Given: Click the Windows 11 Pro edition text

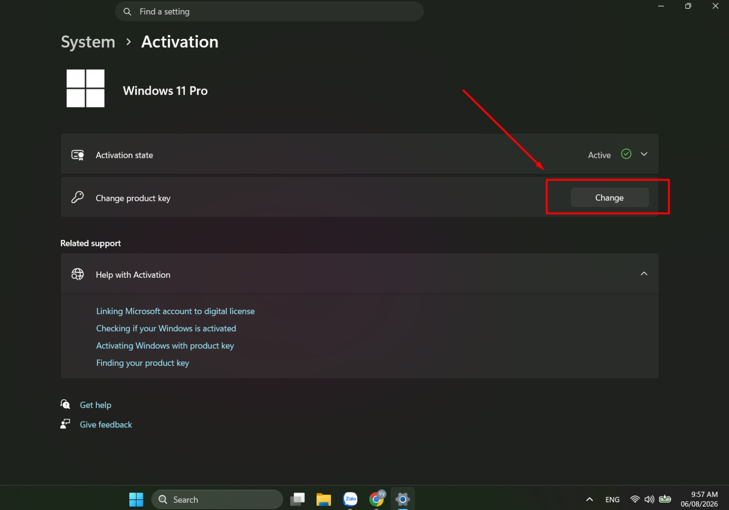Looking at the screenshot, I should [165, 91].
